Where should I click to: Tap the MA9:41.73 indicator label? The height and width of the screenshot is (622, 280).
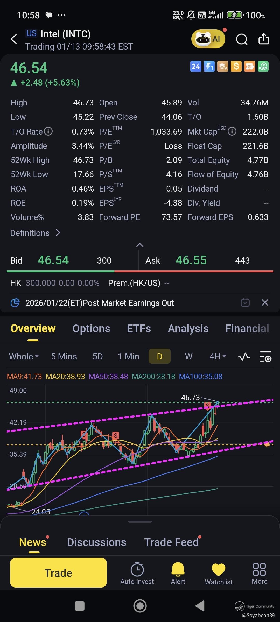pos(24,376)
